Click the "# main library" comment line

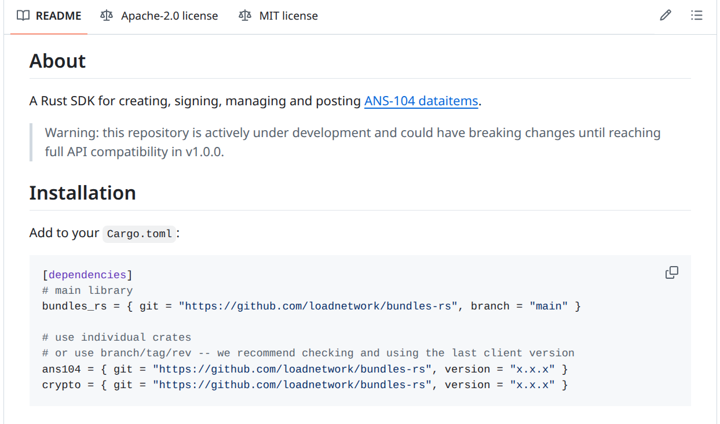87,290
